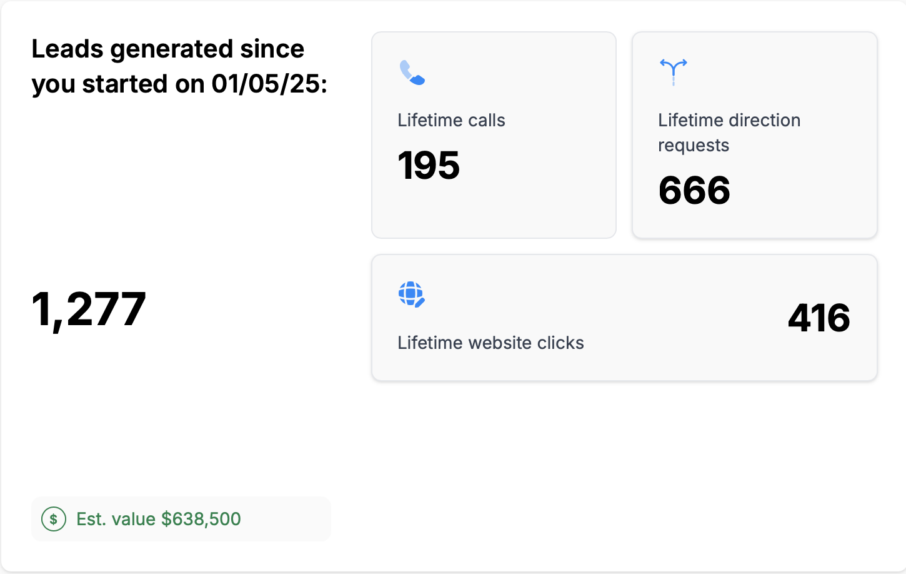Open the Lifetime website clicks card
Image resolution: width=906 pixels, height=574 pixels.
[x=624, y=318]
